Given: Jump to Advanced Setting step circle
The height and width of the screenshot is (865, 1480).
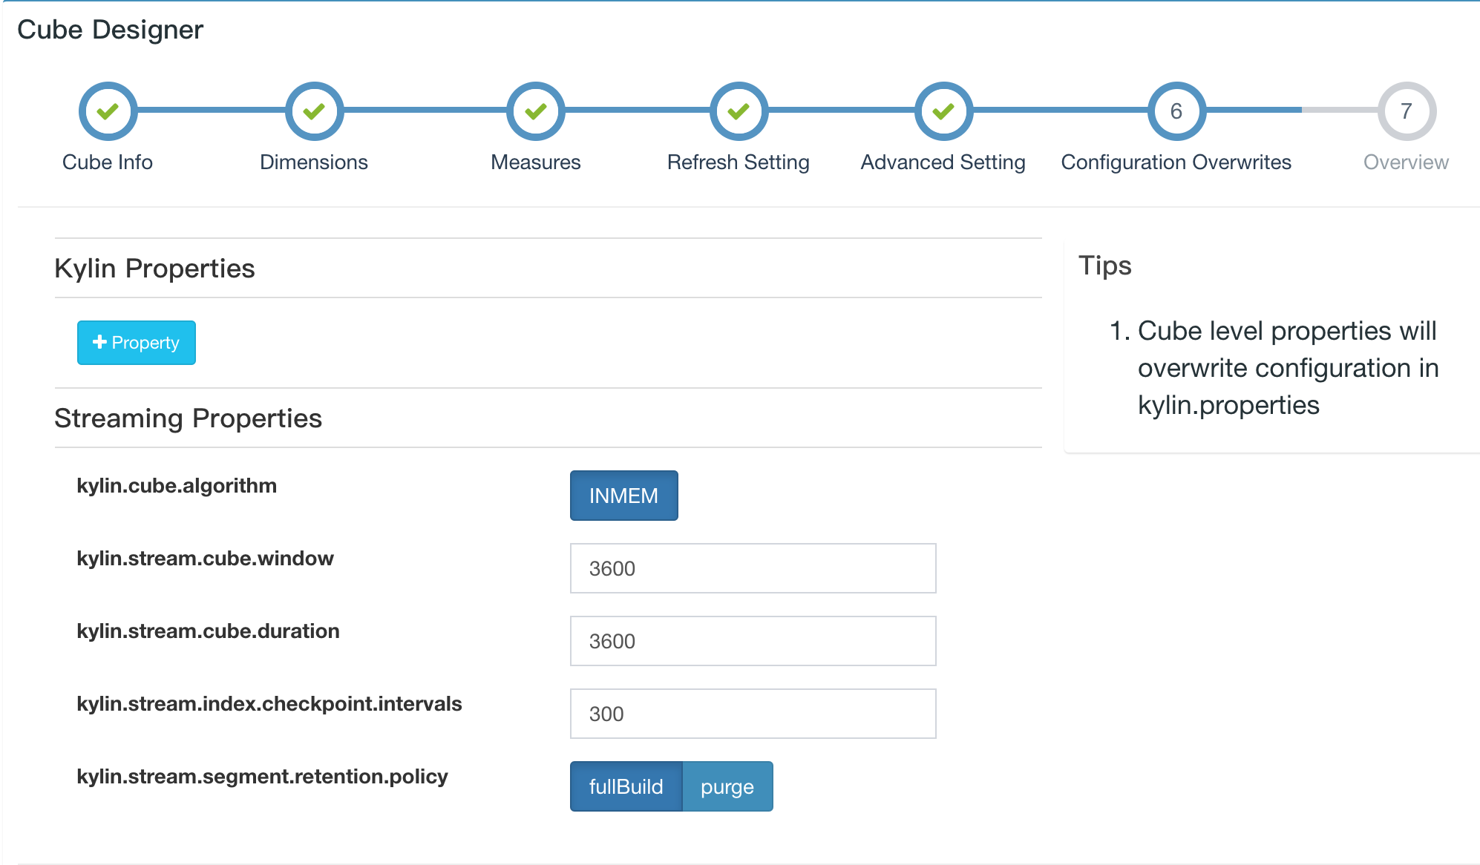Looking at the screenshot, I should click(x=943, y=111).
